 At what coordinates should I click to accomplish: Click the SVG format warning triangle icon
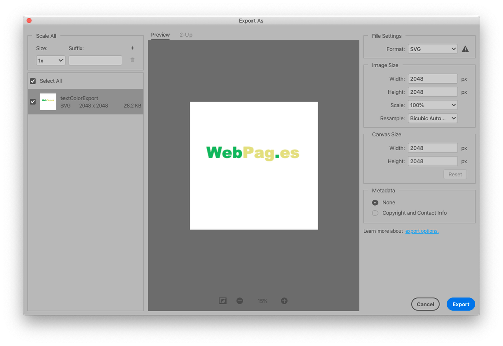(465, 49)
